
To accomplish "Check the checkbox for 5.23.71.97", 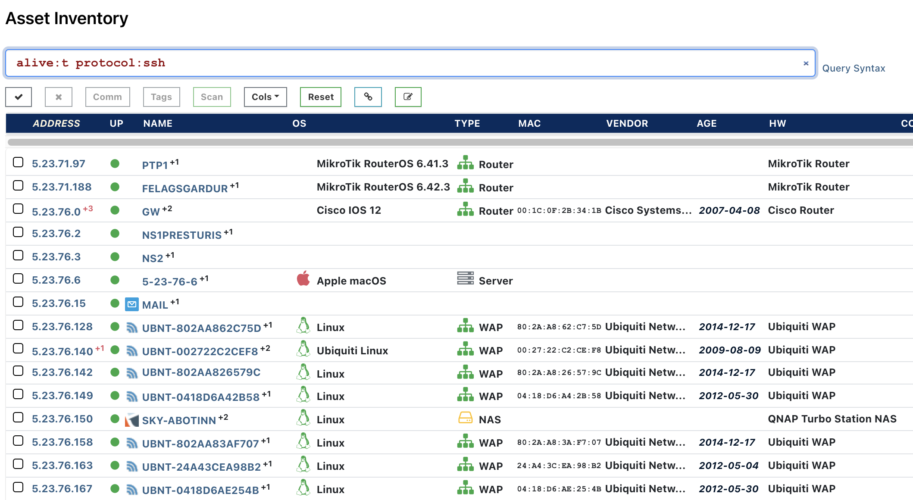I will (18, 162).
